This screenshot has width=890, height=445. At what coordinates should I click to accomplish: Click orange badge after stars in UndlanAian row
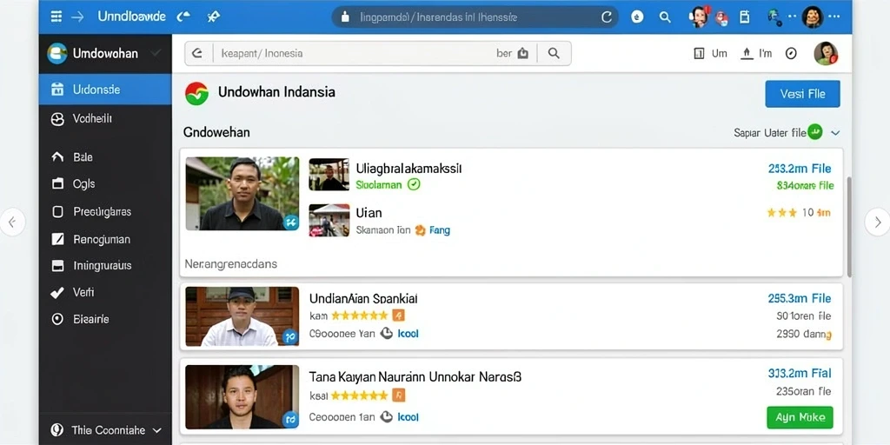tap(398, 315)
